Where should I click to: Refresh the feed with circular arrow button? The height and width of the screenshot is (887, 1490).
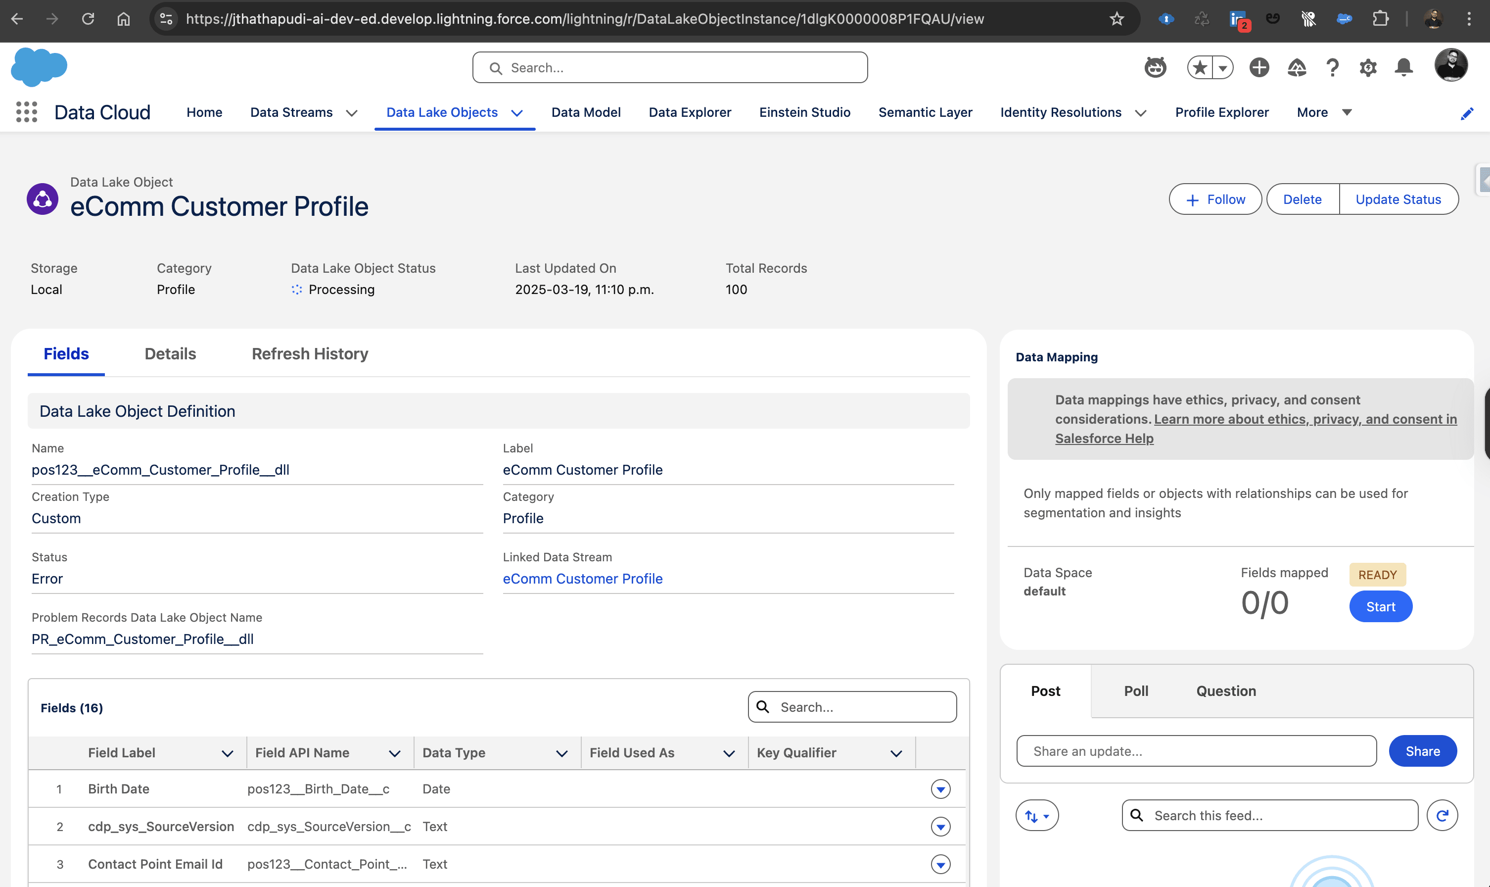(x=1442, y=815)
